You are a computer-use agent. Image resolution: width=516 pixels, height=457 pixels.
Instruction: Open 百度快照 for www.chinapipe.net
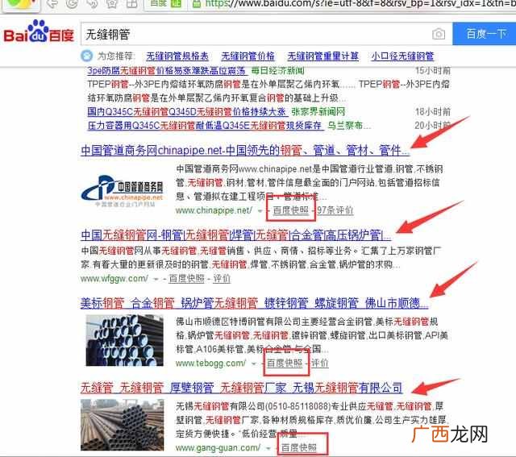(291, 210)
